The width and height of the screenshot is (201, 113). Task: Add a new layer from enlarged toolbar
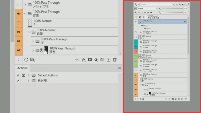pos(108,60)
